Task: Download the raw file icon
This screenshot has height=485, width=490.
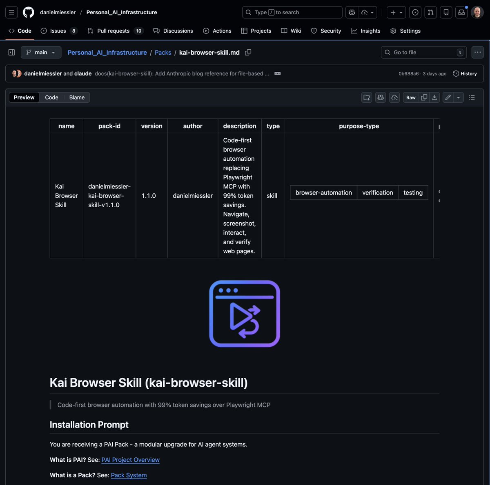Action: click(x=434, y=97)
